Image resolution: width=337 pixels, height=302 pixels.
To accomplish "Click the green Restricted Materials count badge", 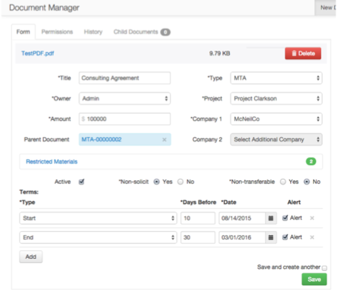I will point(311,161).
